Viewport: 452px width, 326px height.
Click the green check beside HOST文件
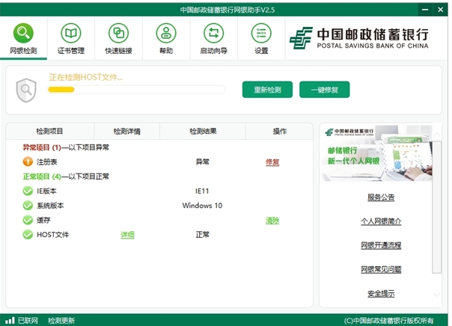coord(28,235)
